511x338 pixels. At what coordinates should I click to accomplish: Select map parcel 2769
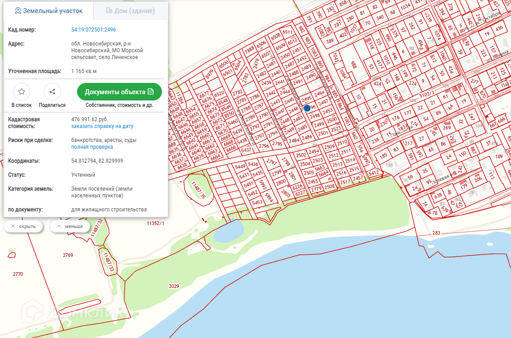click(68, 255)
